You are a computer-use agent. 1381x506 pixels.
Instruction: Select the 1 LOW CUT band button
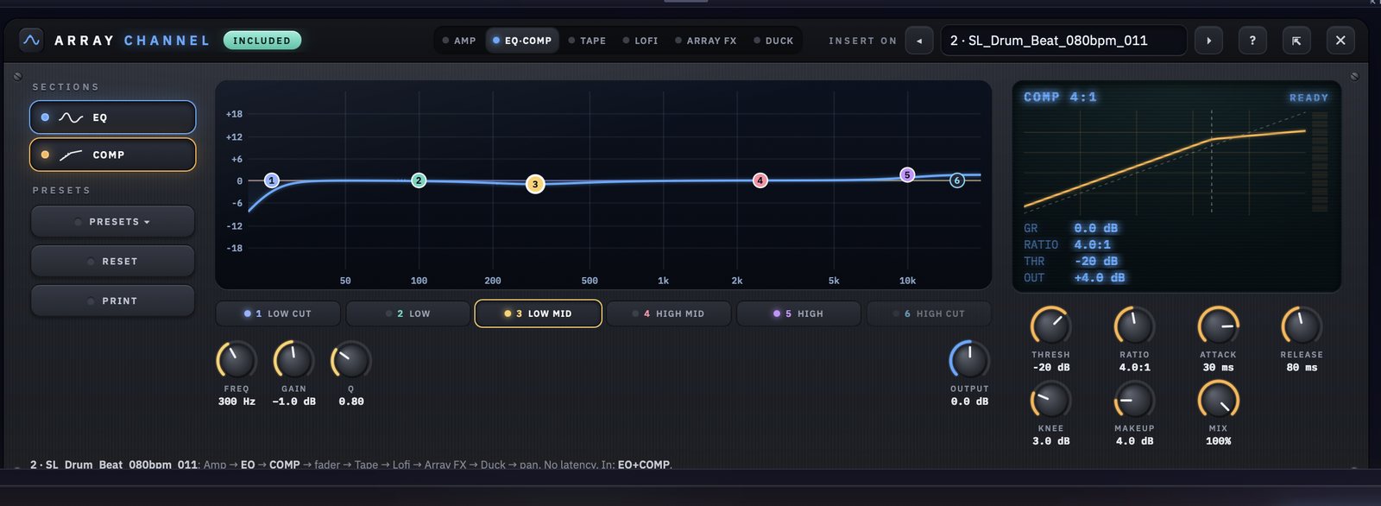[278, 313]
